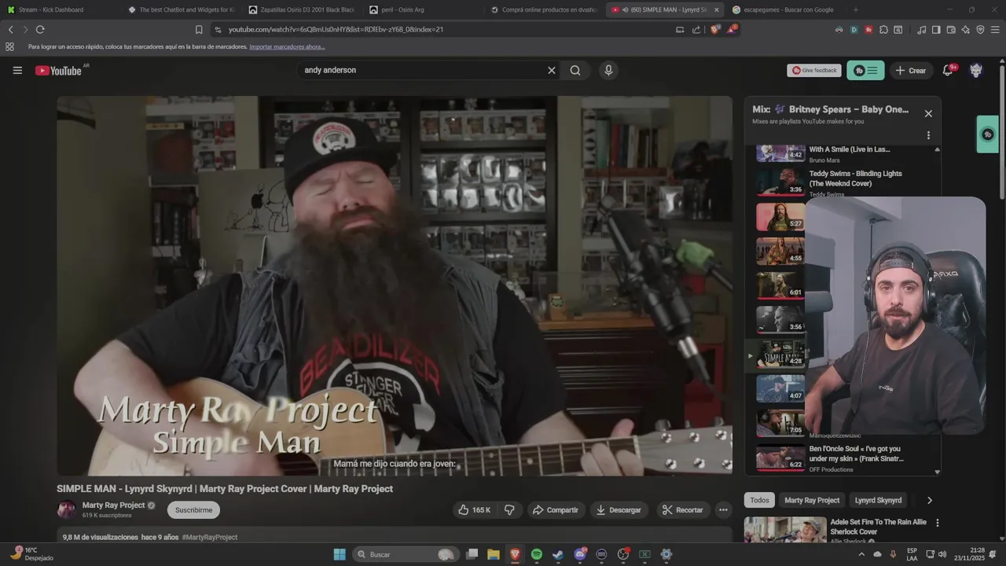Create a clip with Recortar
The image size is (1006, 566).
pos(682,510)
